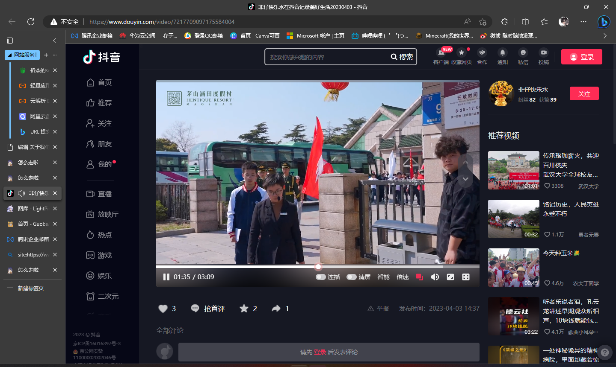Open the read aloud icon in address bar
Screen dimensions: 616x367
[467, 22]
